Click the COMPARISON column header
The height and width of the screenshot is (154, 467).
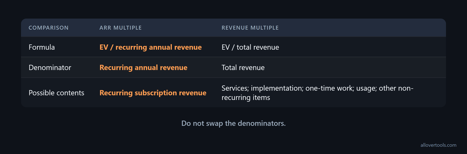[x=48, y=28]
